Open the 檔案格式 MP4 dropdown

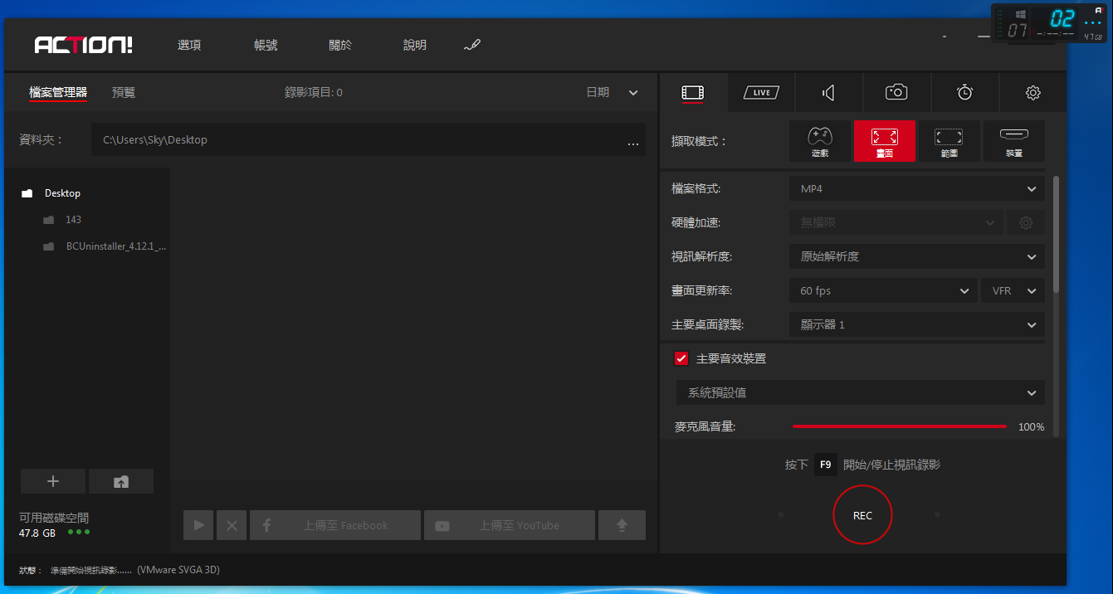[917, 188]
